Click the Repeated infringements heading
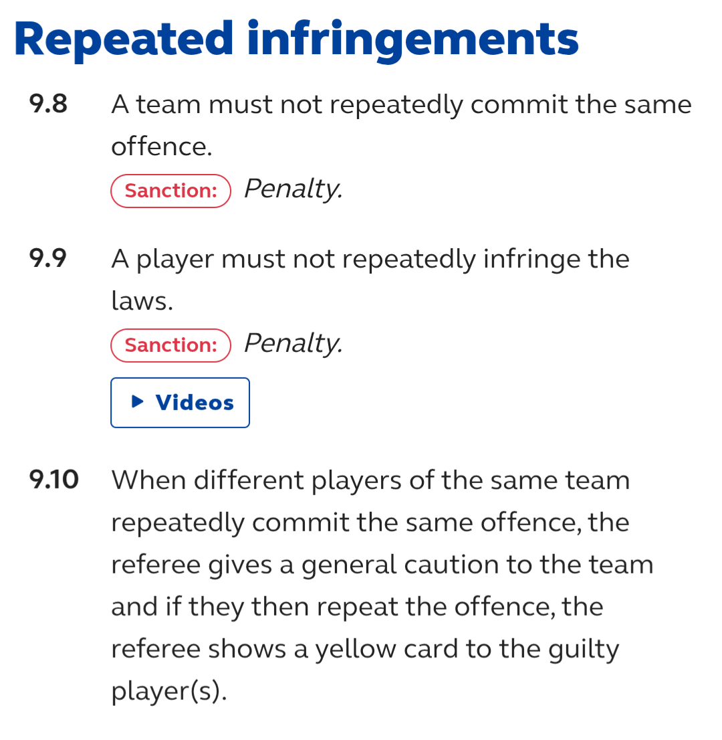This screenshot has height=740, width=722. (297, 41)
